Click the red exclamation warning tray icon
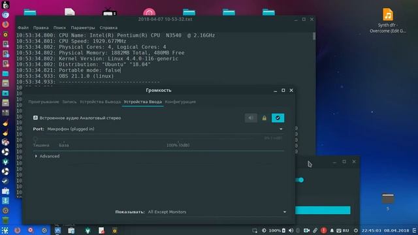 point(324,230)
